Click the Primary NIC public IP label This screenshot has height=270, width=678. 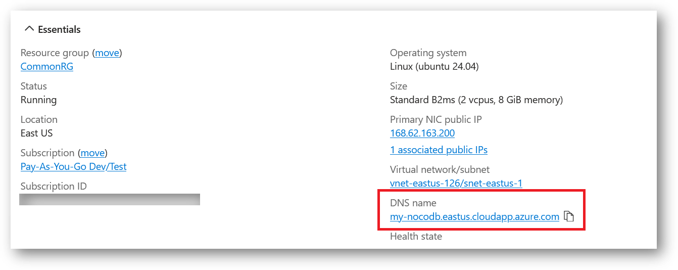436,119
